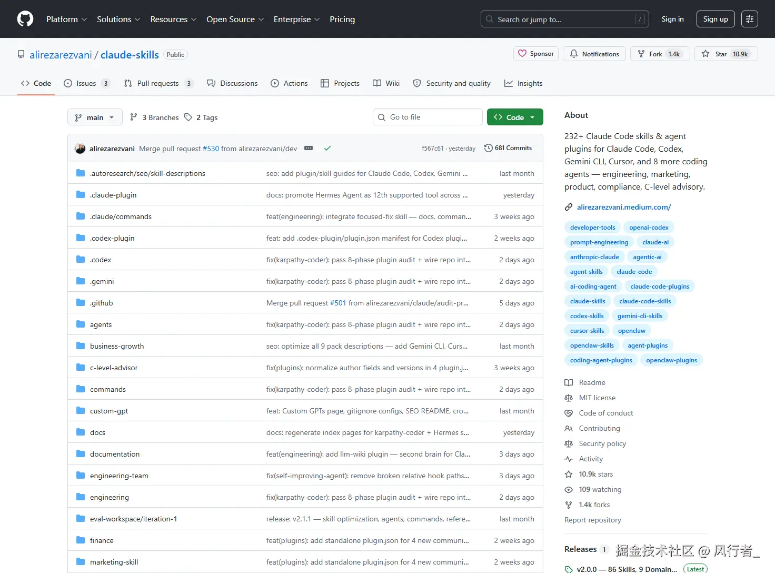Open the alirezarezvani owner link
Viewport: 775px width, 573px height.
pos(61,55)
